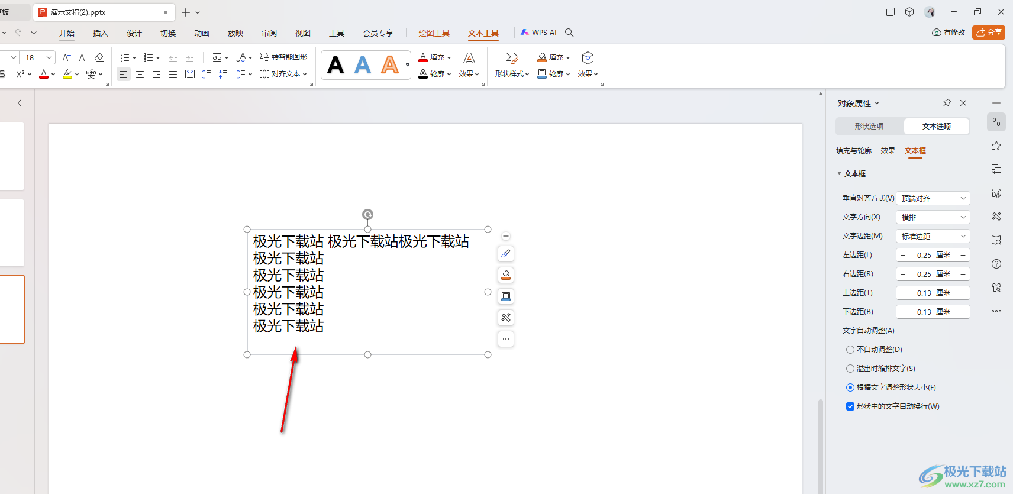Decrease right margin with minus
The height and width of the screenshot is (494, 1013).
pyautogui.click(x=903, y=274)
